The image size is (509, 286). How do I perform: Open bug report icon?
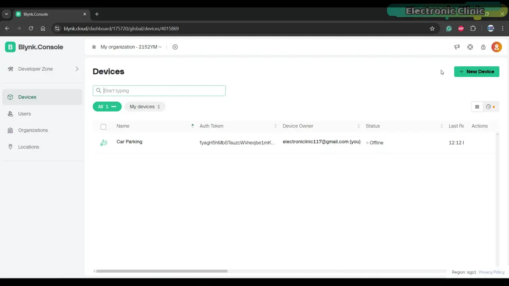click(x=483, y=47)
